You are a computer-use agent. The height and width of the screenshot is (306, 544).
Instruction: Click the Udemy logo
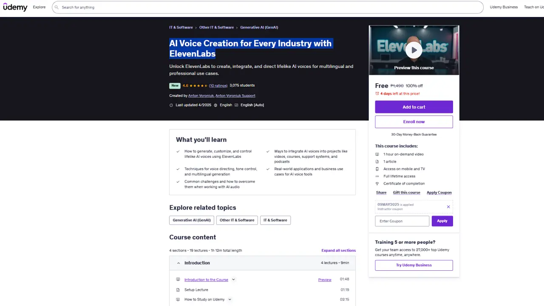tap(15, 7)
